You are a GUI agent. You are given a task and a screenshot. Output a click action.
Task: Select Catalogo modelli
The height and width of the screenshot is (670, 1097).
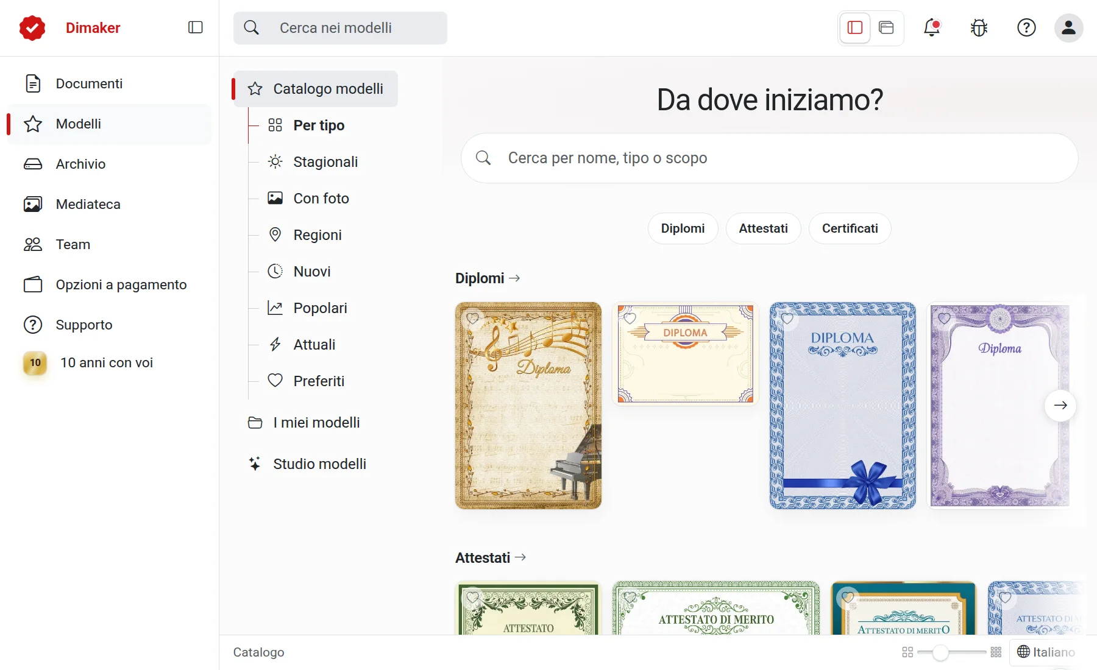pyautogui.click(x=316, y=89)
